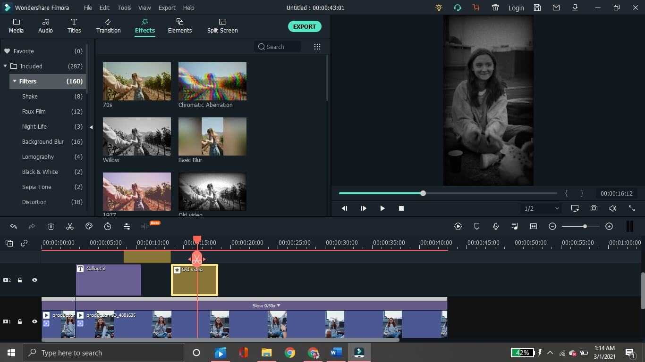Click the undo arrow in timeline toolbar
This screenshot has height=362, width=645.
coord(13,227)
